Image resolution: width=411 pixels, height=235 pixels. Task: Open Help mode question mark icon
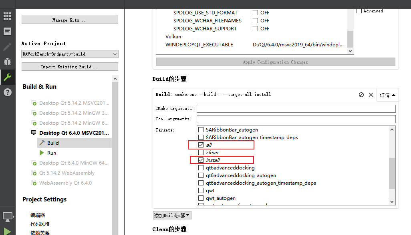7,92
